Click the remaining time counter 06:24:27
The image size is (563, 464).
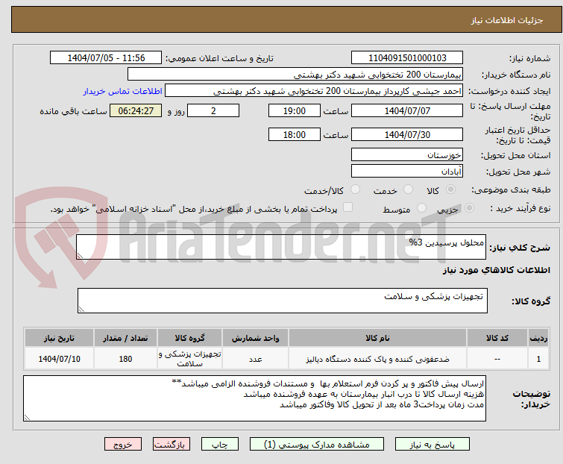pyautogui.click(x=136, y=110)
